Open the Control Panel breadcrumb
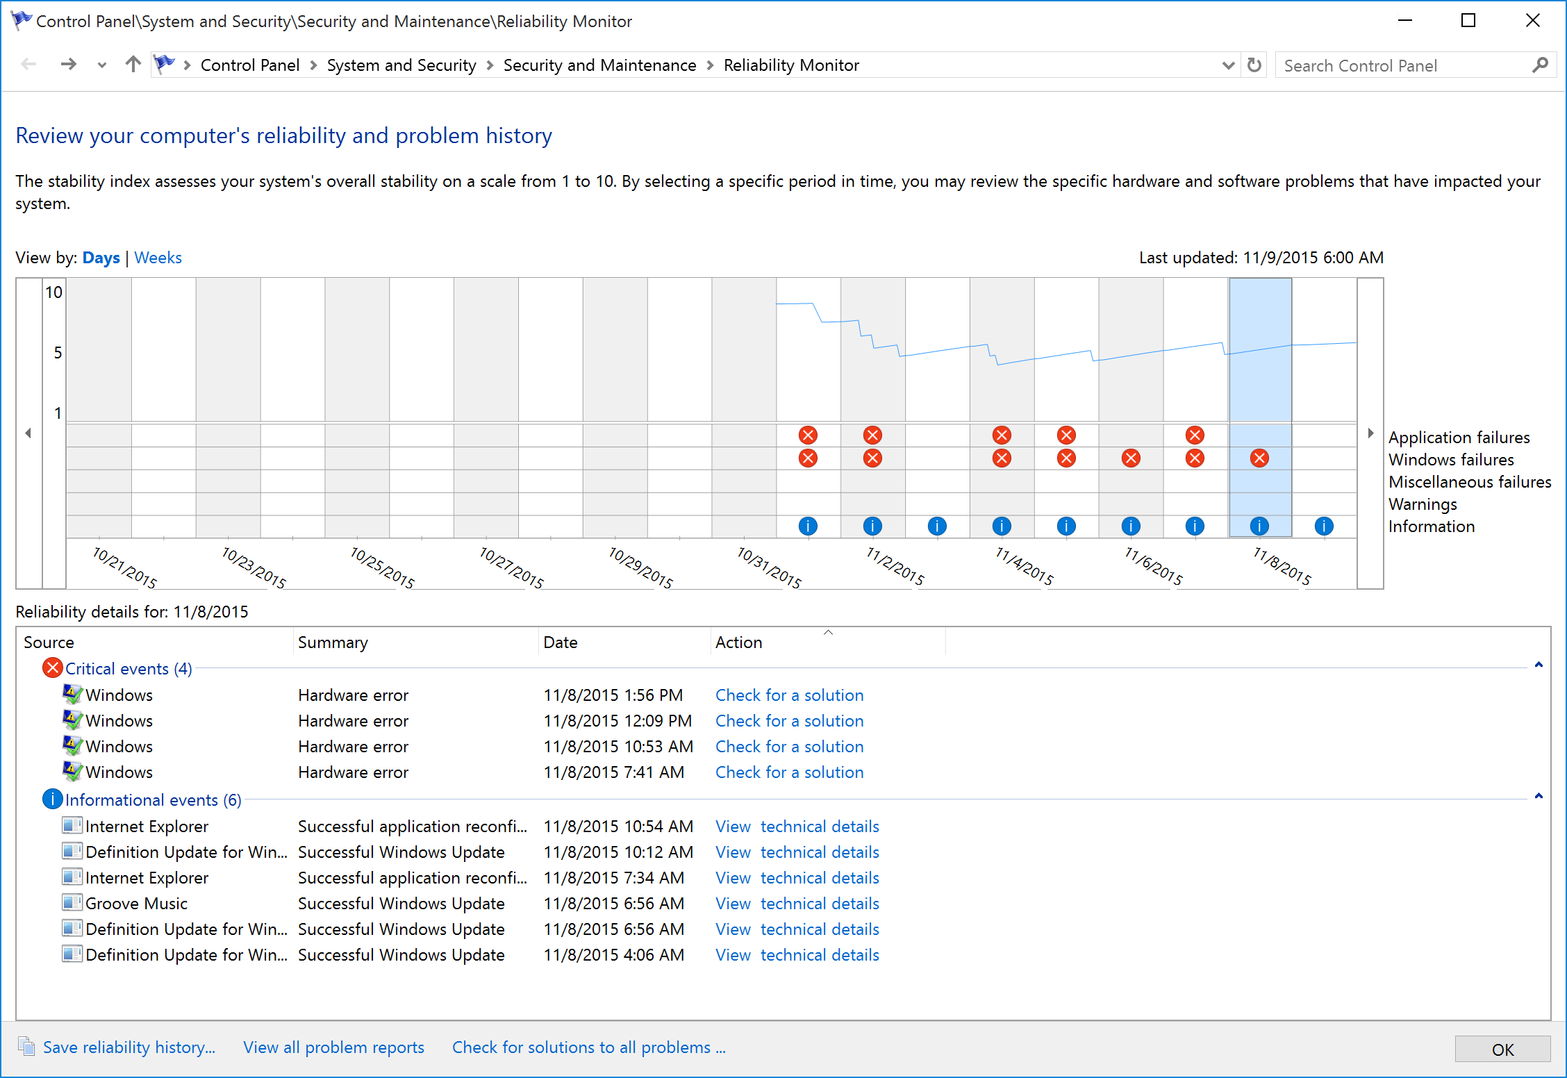 click(250, 65)
